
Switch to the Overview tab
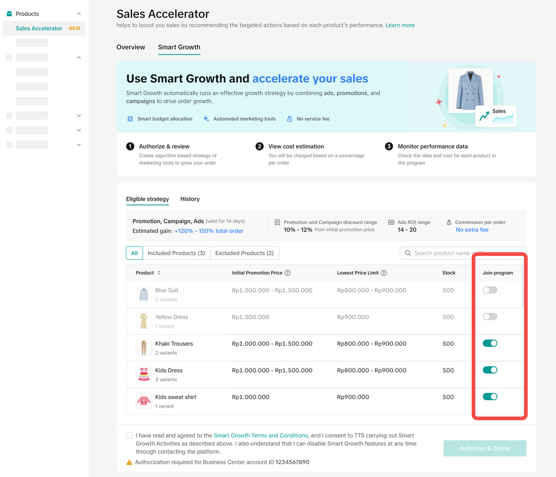(x=131, y=47)
